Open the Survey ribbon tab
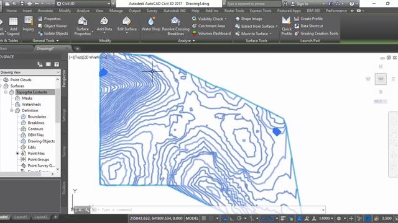The image size is (398, 223). [x=152, y=11]
